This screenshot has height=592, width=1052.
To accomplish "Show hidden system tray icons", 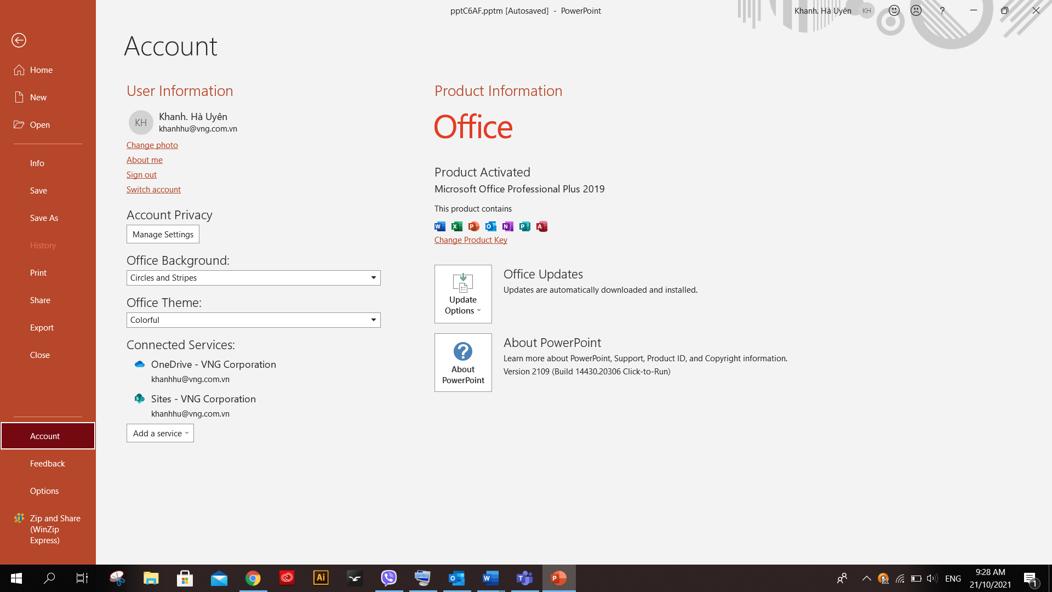I will coord(867,578).
